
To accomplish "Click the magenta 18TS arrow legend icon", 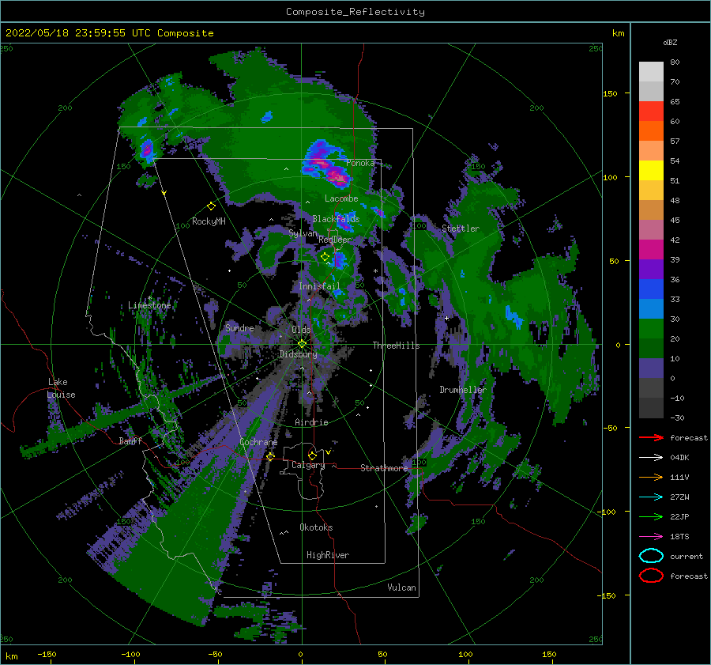I will tap(651, 537).
